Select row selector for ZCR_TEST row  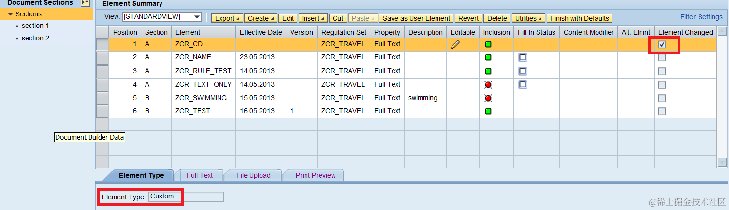point(102,111)
